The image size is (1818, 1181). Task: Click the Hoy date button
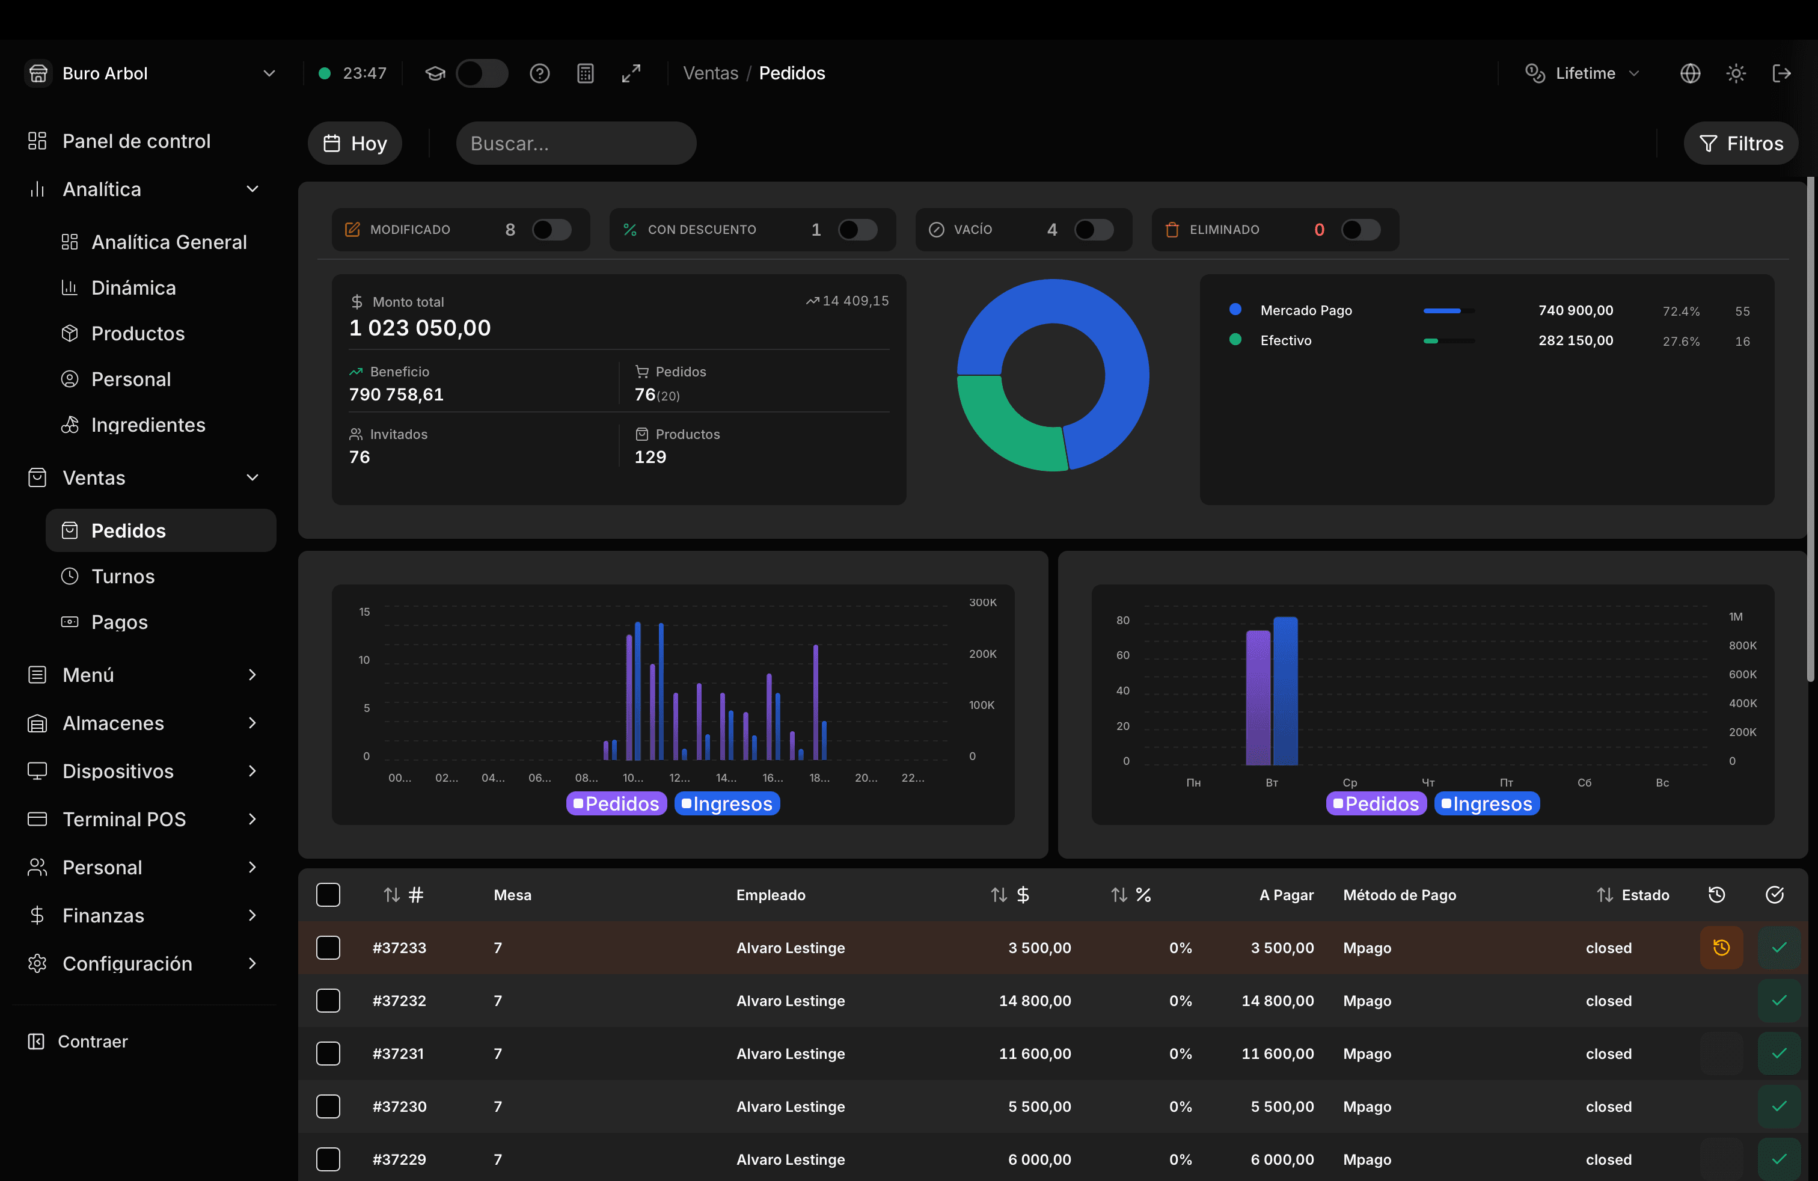pyautogui.click(x=355, y=143)
